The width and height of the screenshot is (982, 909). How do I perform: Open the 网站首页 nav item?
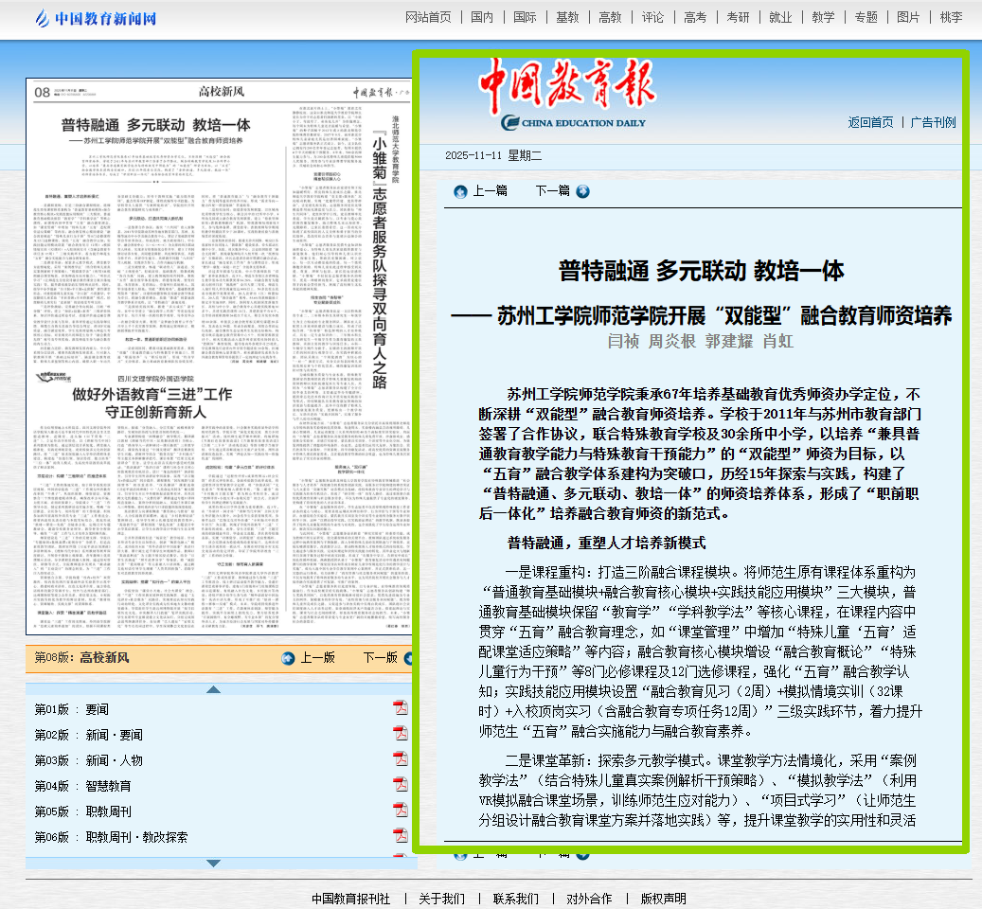click(x=428, y=18)
